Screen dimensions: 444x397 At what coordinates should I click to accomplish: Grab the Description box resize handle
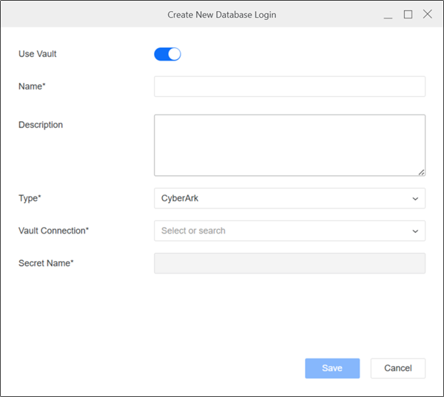(x=421, y=172)
